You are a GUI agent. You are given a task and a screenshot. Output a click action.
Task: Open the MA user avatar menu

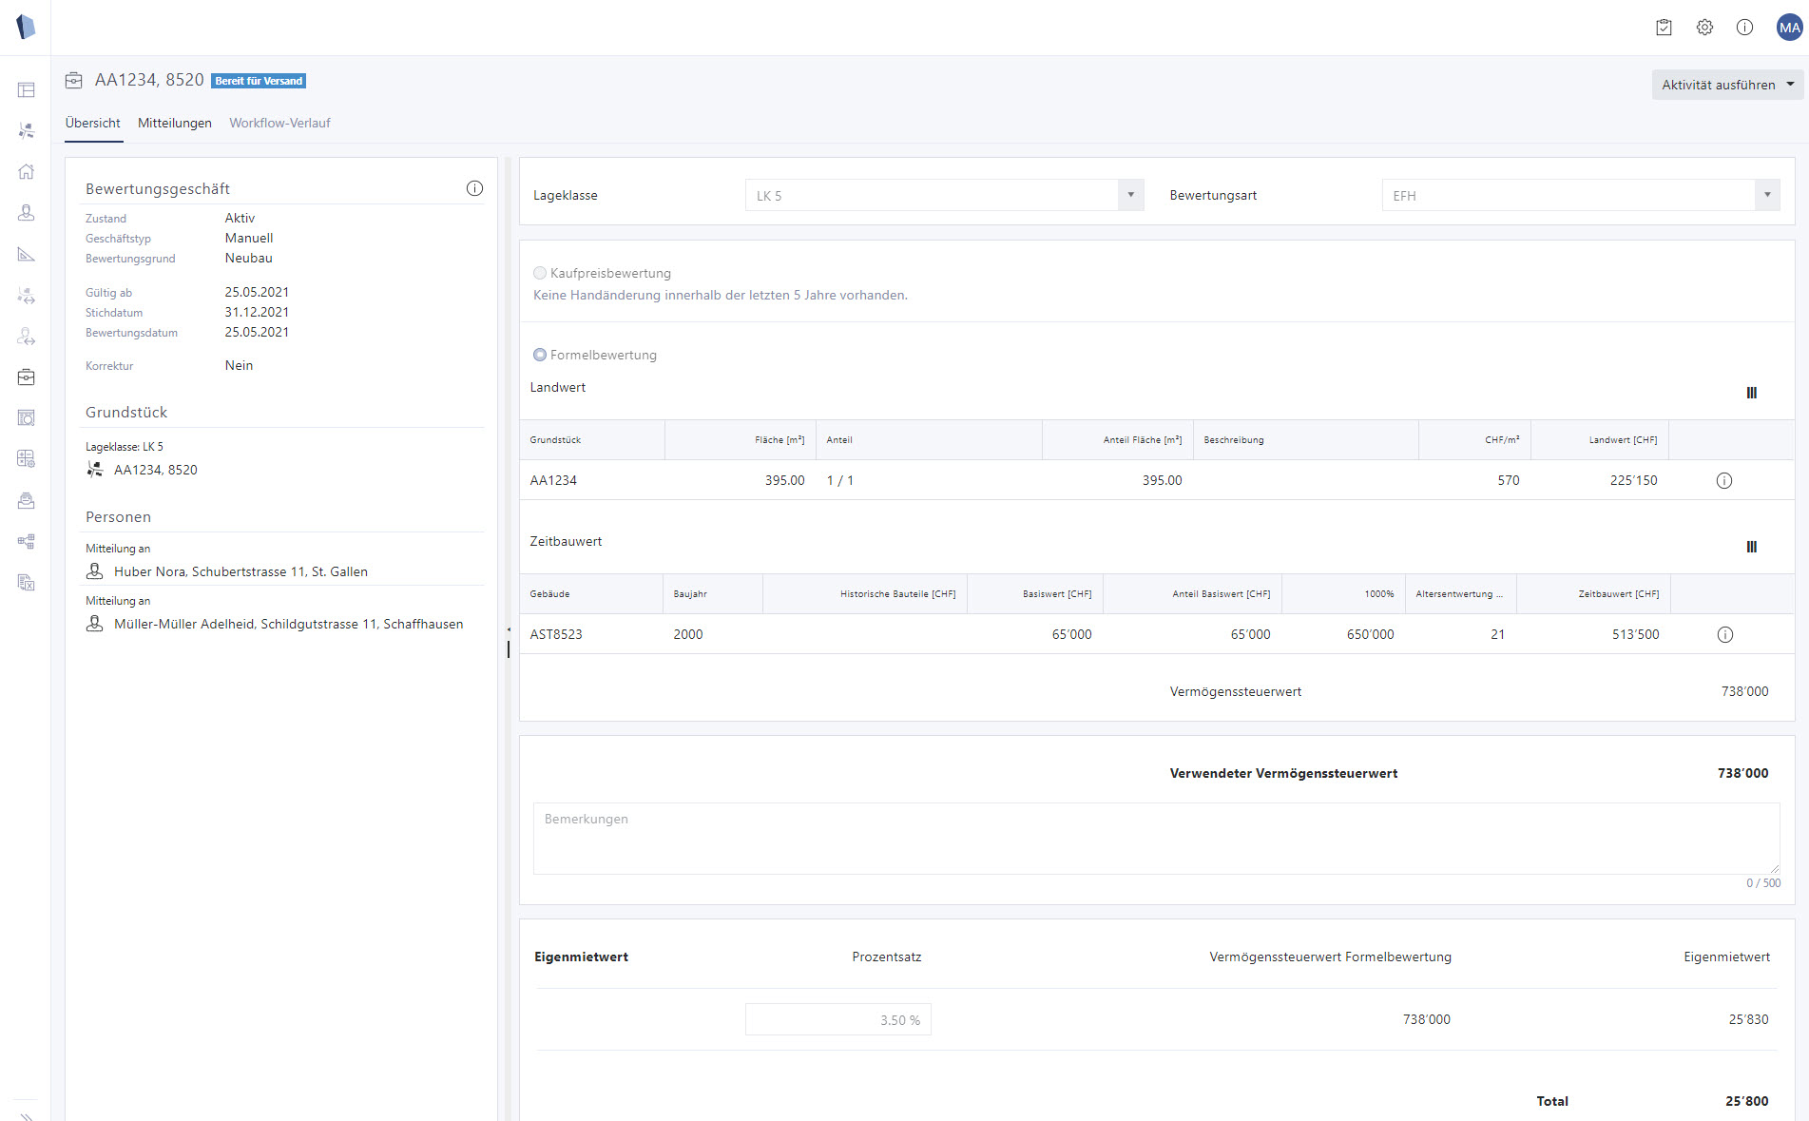click(x=1789, y=28)
